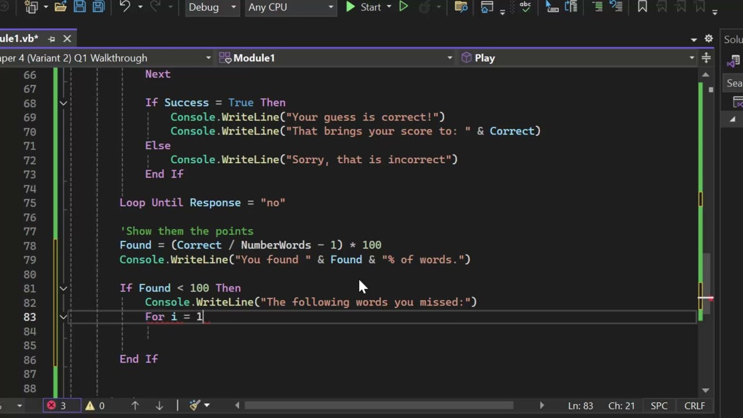Screen dimensions: 743x418
Task: Click "Your guess is correct!" string
Action: [362, 117]
